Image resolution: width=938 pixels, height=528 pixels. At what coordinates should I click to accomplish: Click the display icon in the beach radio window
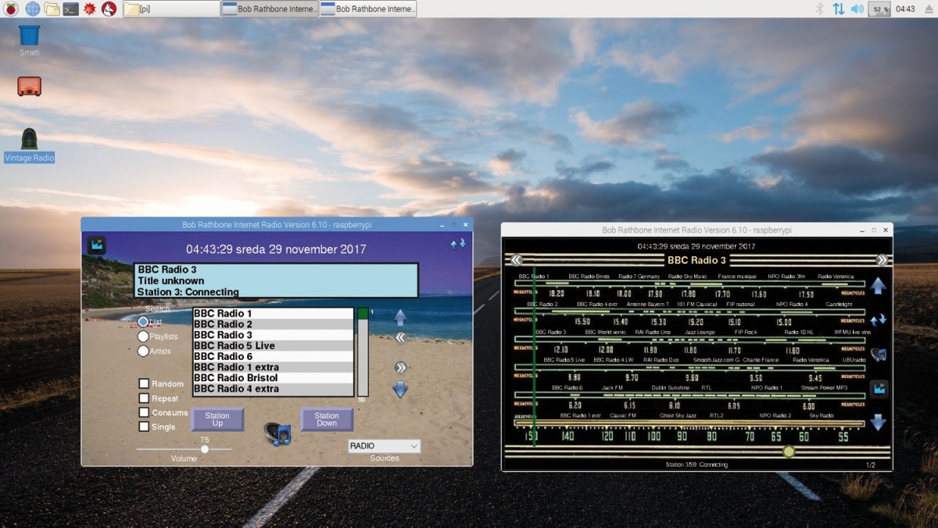(x=97, y=245)
